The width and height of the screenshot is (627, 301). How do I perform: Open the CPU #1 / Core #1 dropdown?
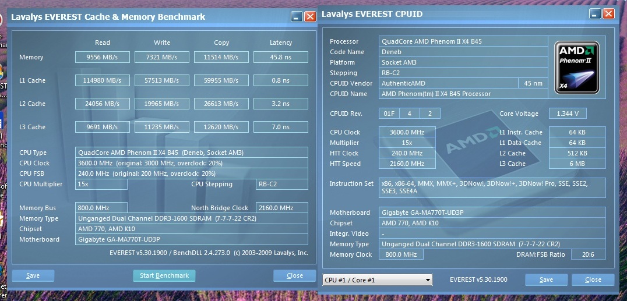click(x=377, y=280)
